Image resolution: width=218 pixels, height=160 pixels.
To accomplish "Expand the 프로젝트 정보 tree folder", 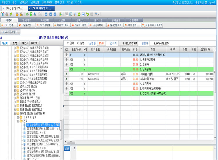I will pyautogui.click(x=18, y=117).
